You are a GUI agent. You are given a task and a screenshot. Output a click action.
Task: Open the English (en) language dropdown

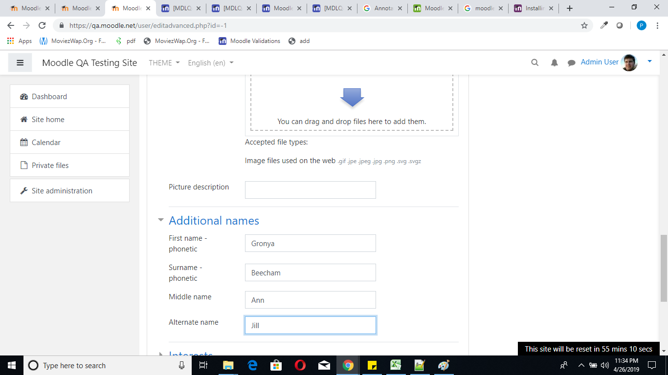211,62
